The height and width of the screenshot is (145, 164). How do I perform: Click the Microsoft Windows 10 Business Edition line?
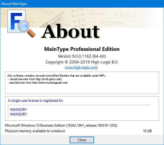pyautogui.click(x=61, y=125)
